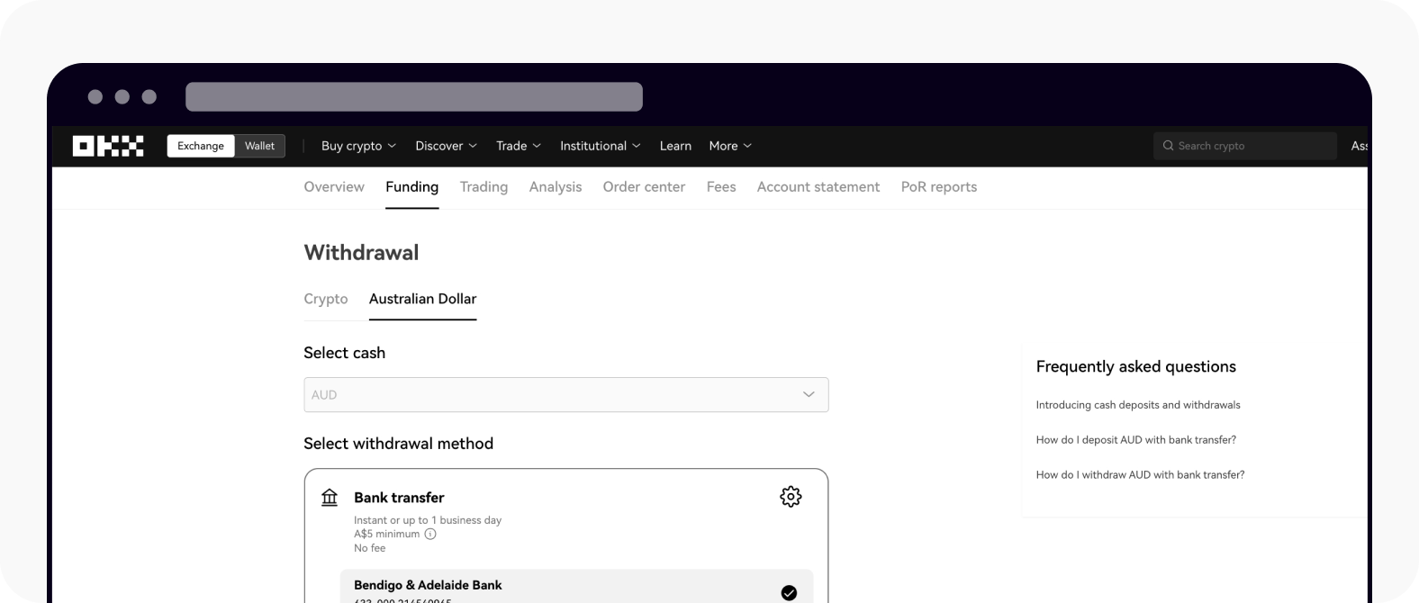This screenshot has height=603, width=1419.
Task: Expand the Trade menu
Action: point(519,146)
